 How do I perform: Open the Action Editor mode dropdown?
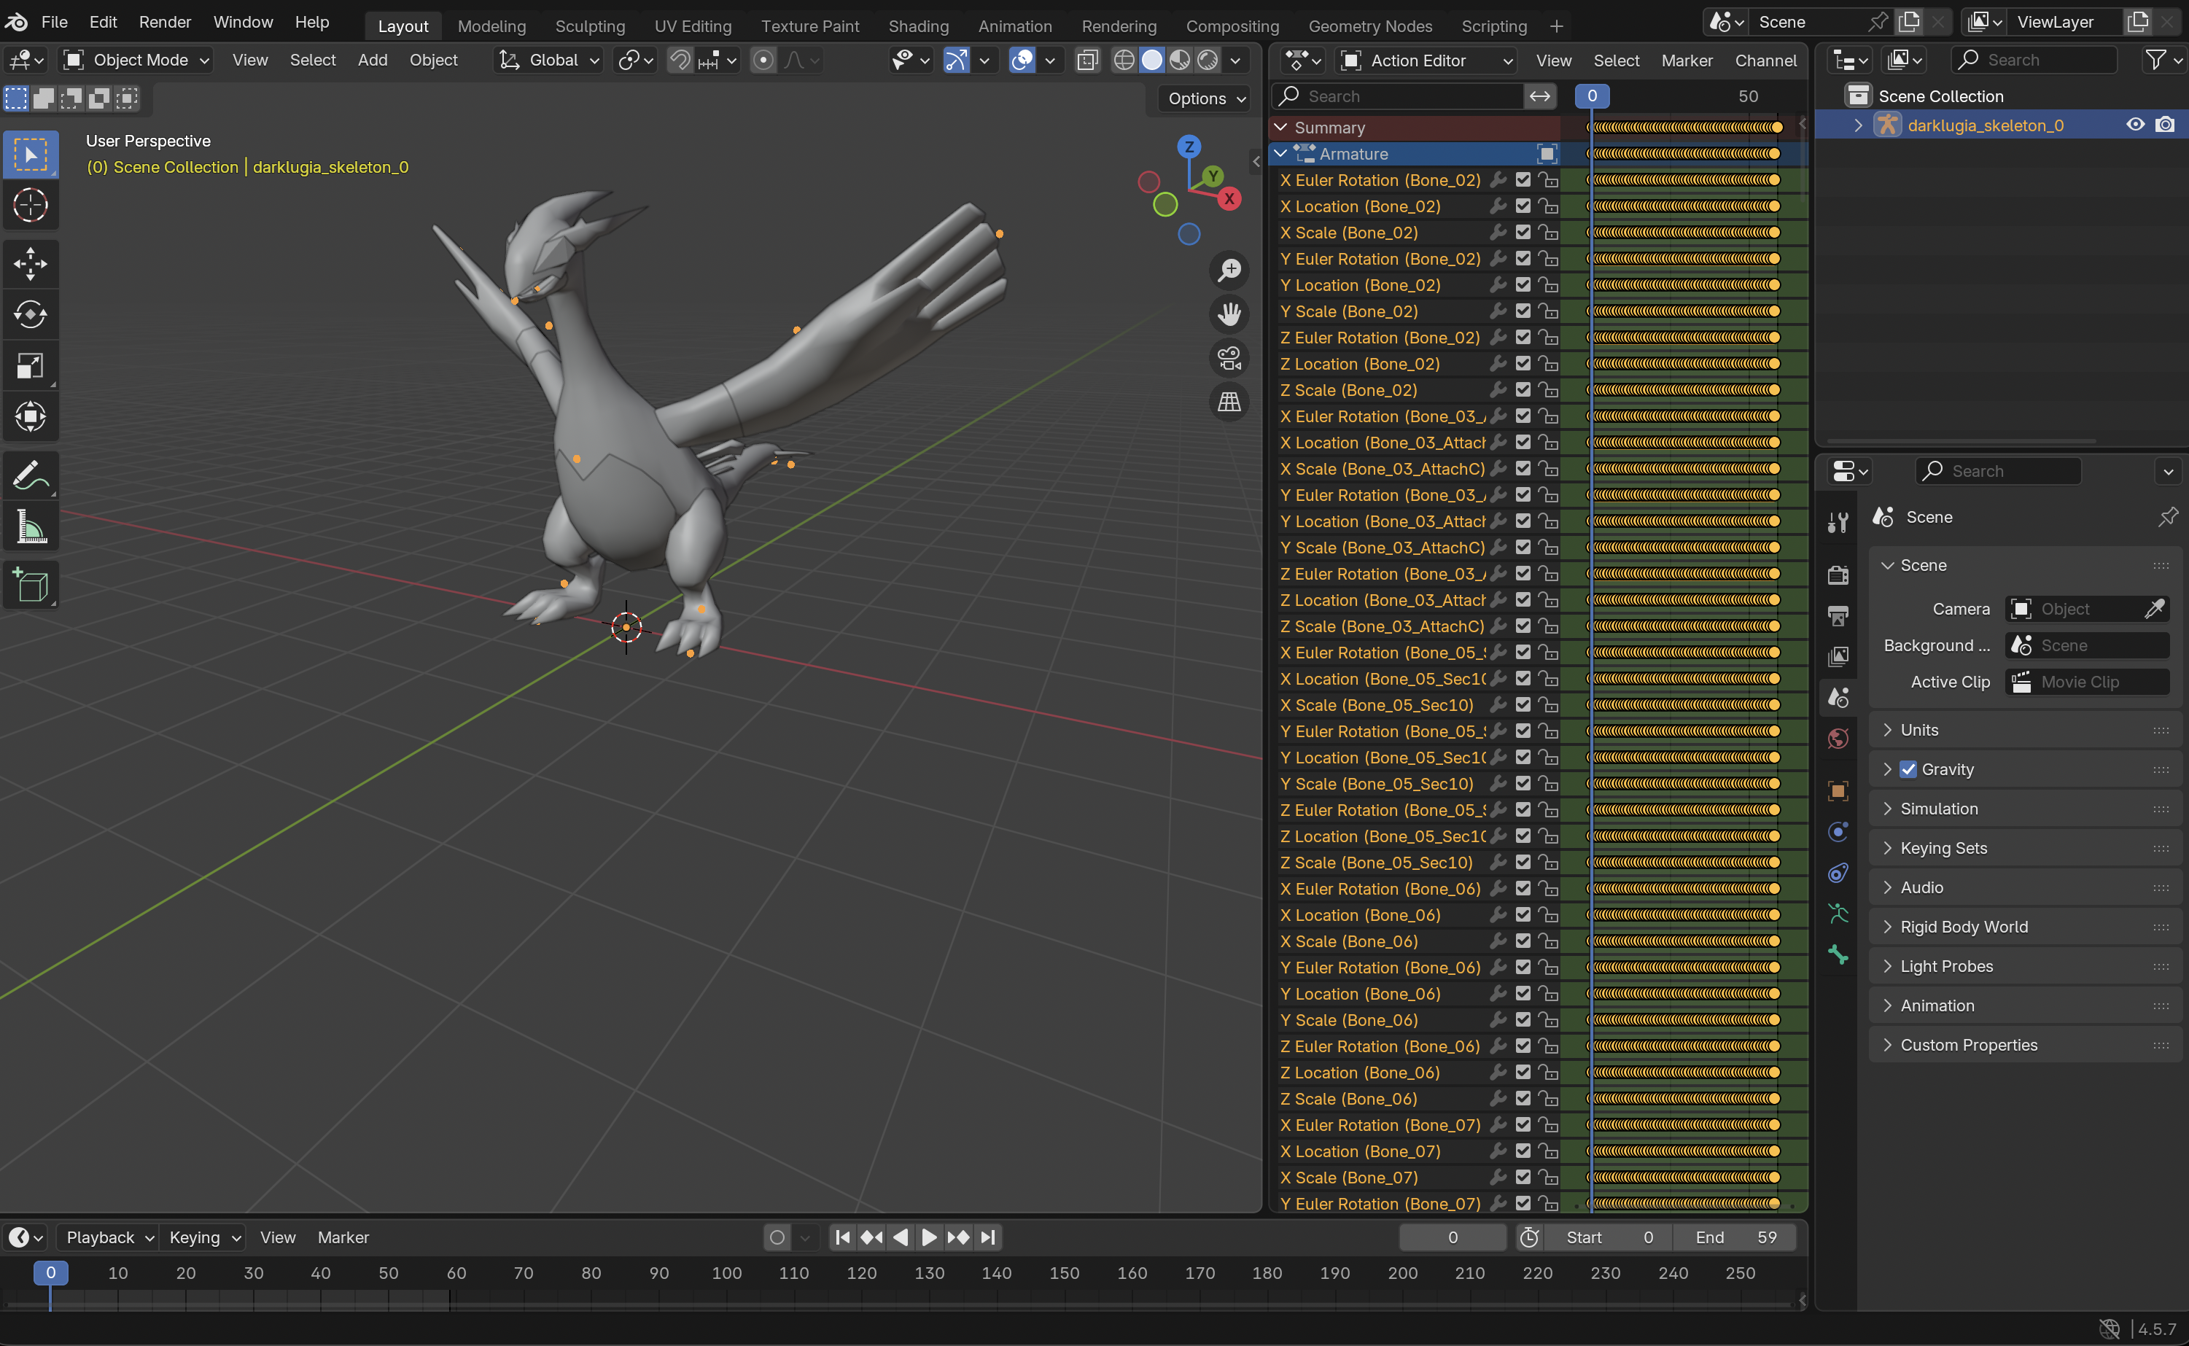1426,61
